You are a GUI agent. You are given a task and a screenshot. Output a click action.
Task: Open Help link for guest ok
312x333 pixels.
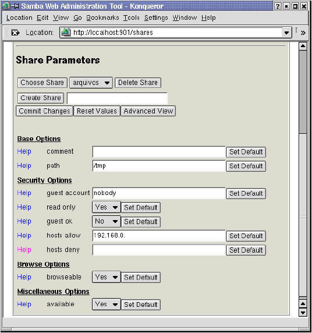coord(24,221)
